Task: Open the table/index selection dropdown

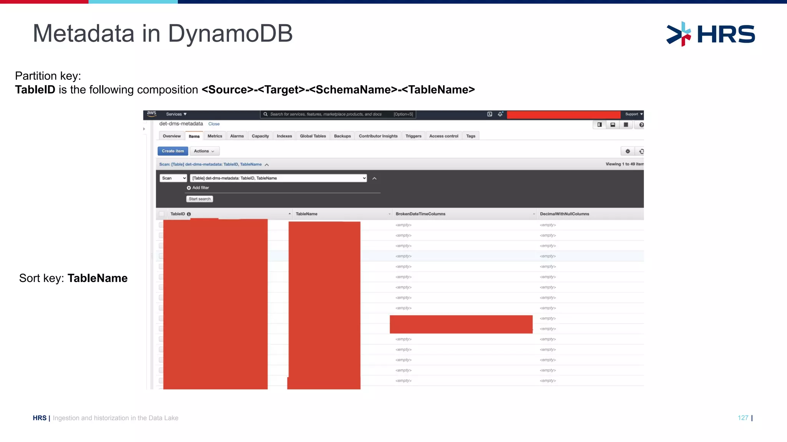Action: pos(279,178)
